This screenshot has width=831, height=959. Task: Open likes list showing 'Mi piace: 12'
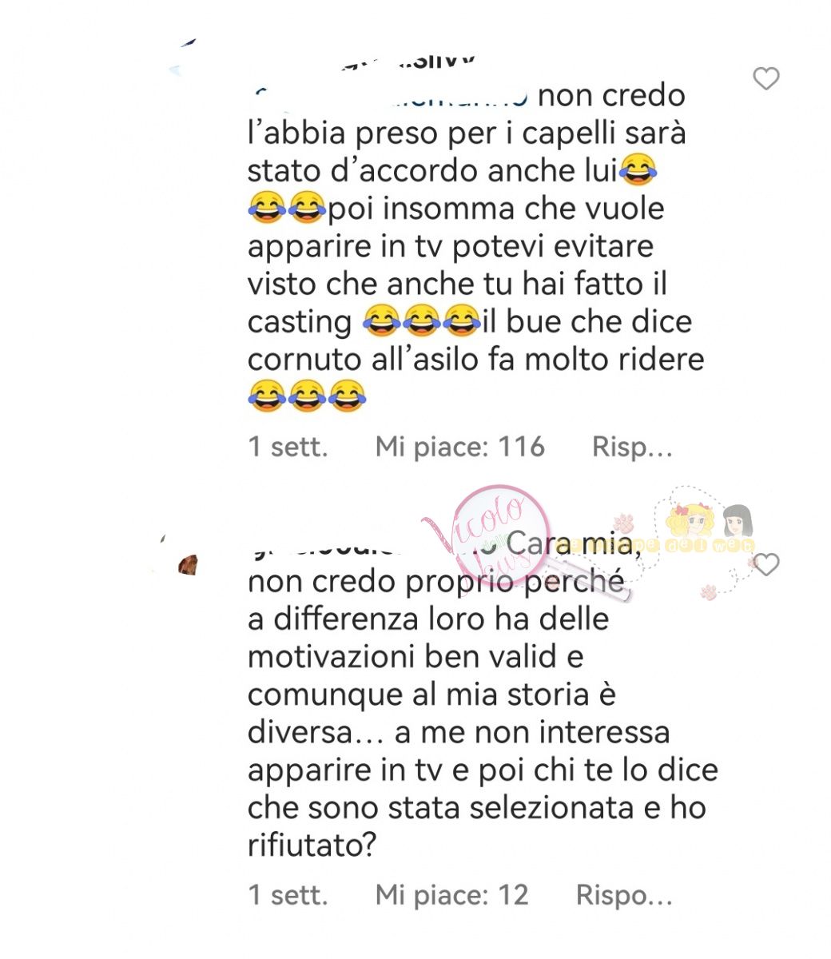[x=452, y=894]
